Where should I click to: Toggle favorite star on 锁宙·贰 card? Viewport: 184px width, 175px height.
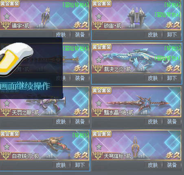[x=99, y=16]
